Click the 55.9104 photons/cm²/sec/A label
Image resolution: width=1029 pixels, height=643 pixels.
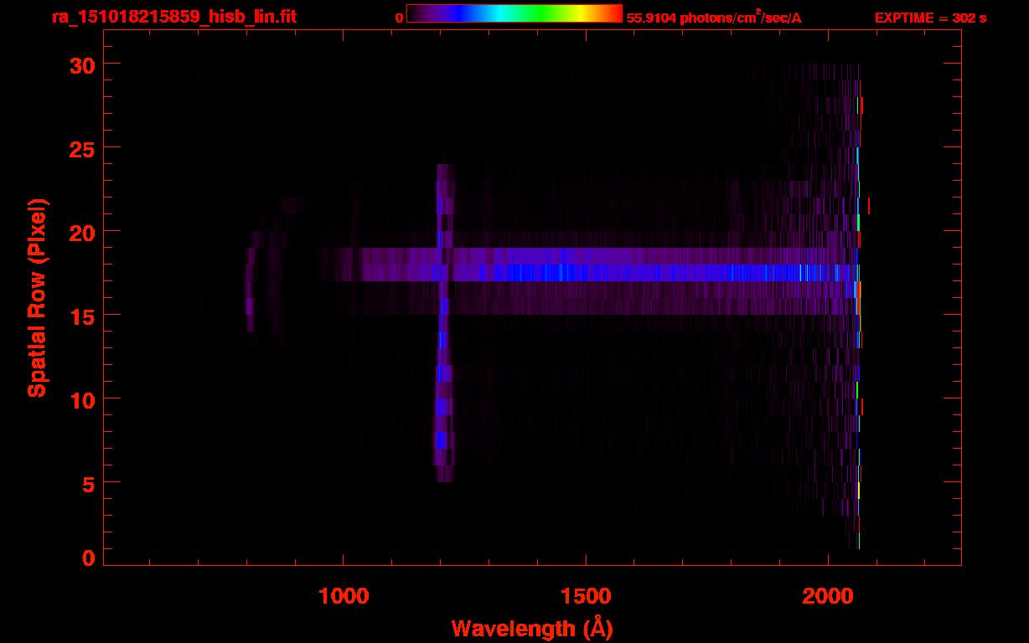pos(714,17)
